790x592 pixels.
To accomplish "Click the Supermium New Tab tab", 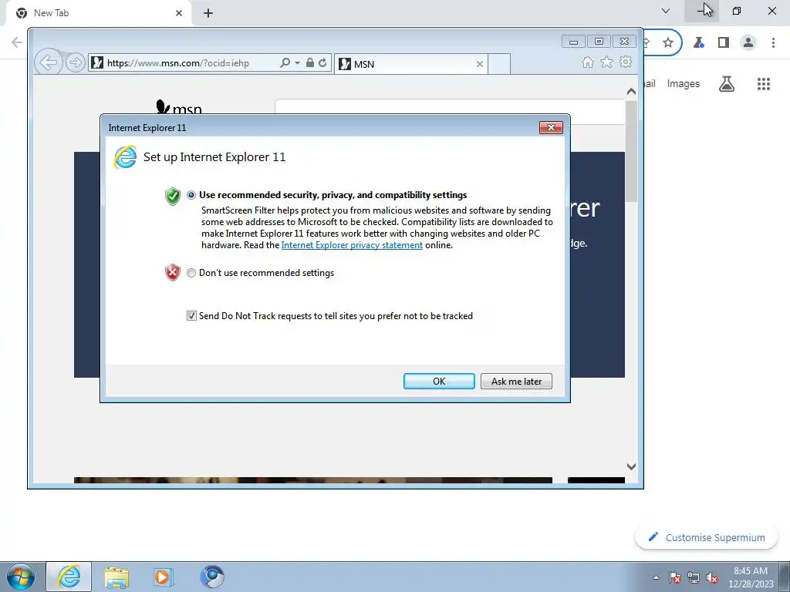I will (98, 13).
